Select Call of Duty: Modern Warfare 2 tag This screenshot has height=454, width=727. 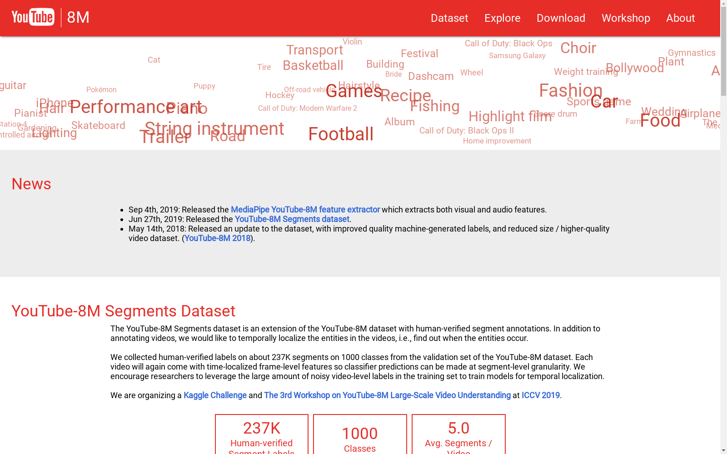[308, 109]
